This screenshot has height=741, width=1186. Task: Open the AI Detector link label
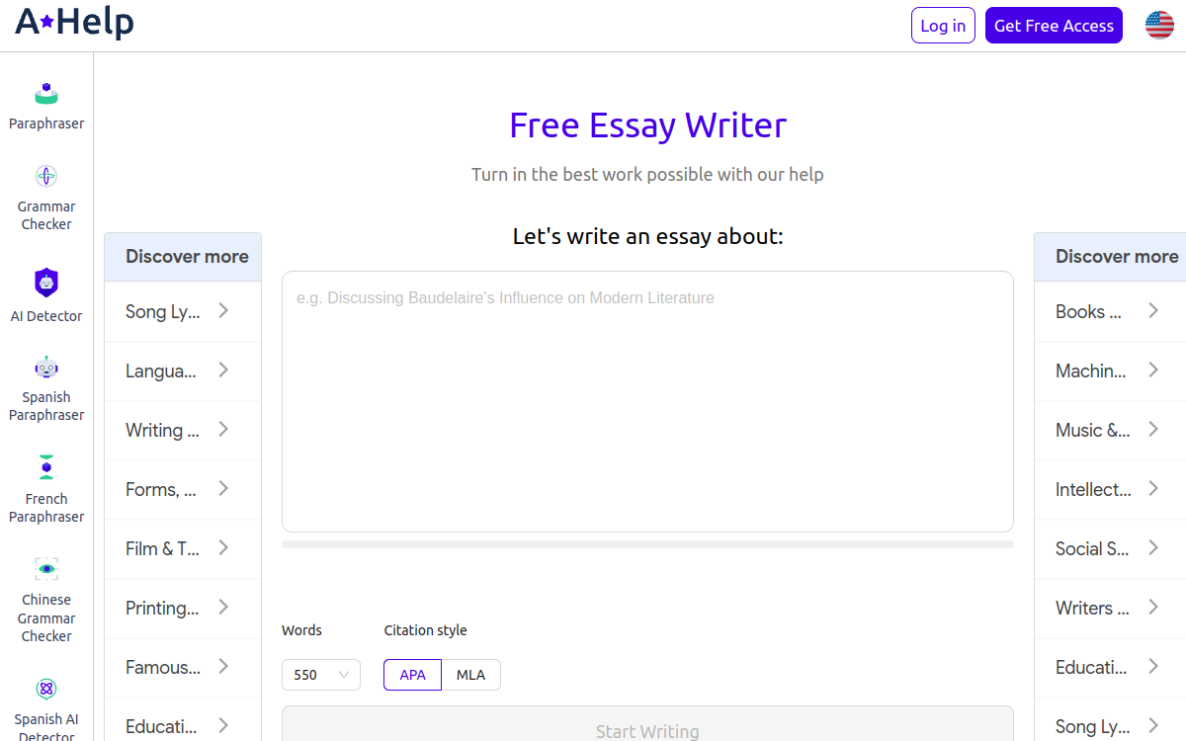[x=46, y=316]
